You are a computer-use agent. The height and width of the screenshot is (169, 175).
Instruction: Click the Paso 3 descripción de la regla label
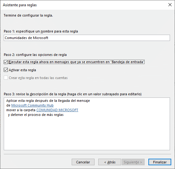(x=73, y=94)
